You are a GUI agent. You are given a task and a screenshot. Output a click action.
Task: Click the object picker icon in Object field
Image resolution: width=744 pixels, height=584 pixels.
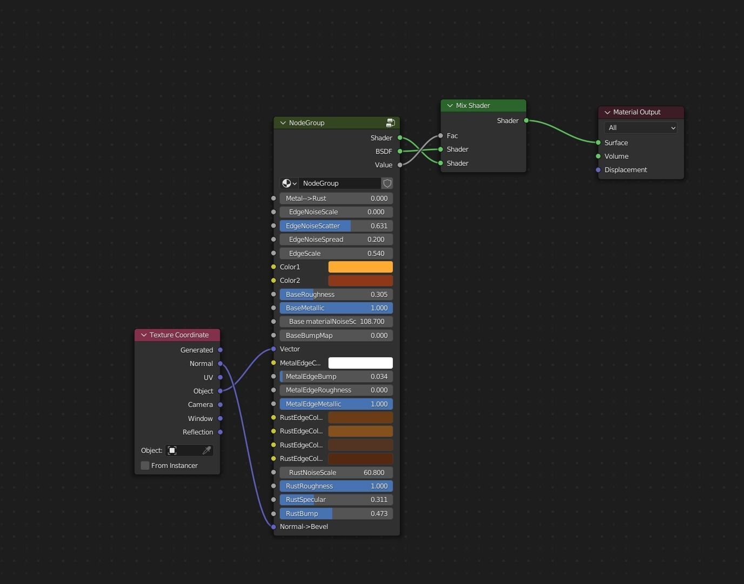pos(172,450)
